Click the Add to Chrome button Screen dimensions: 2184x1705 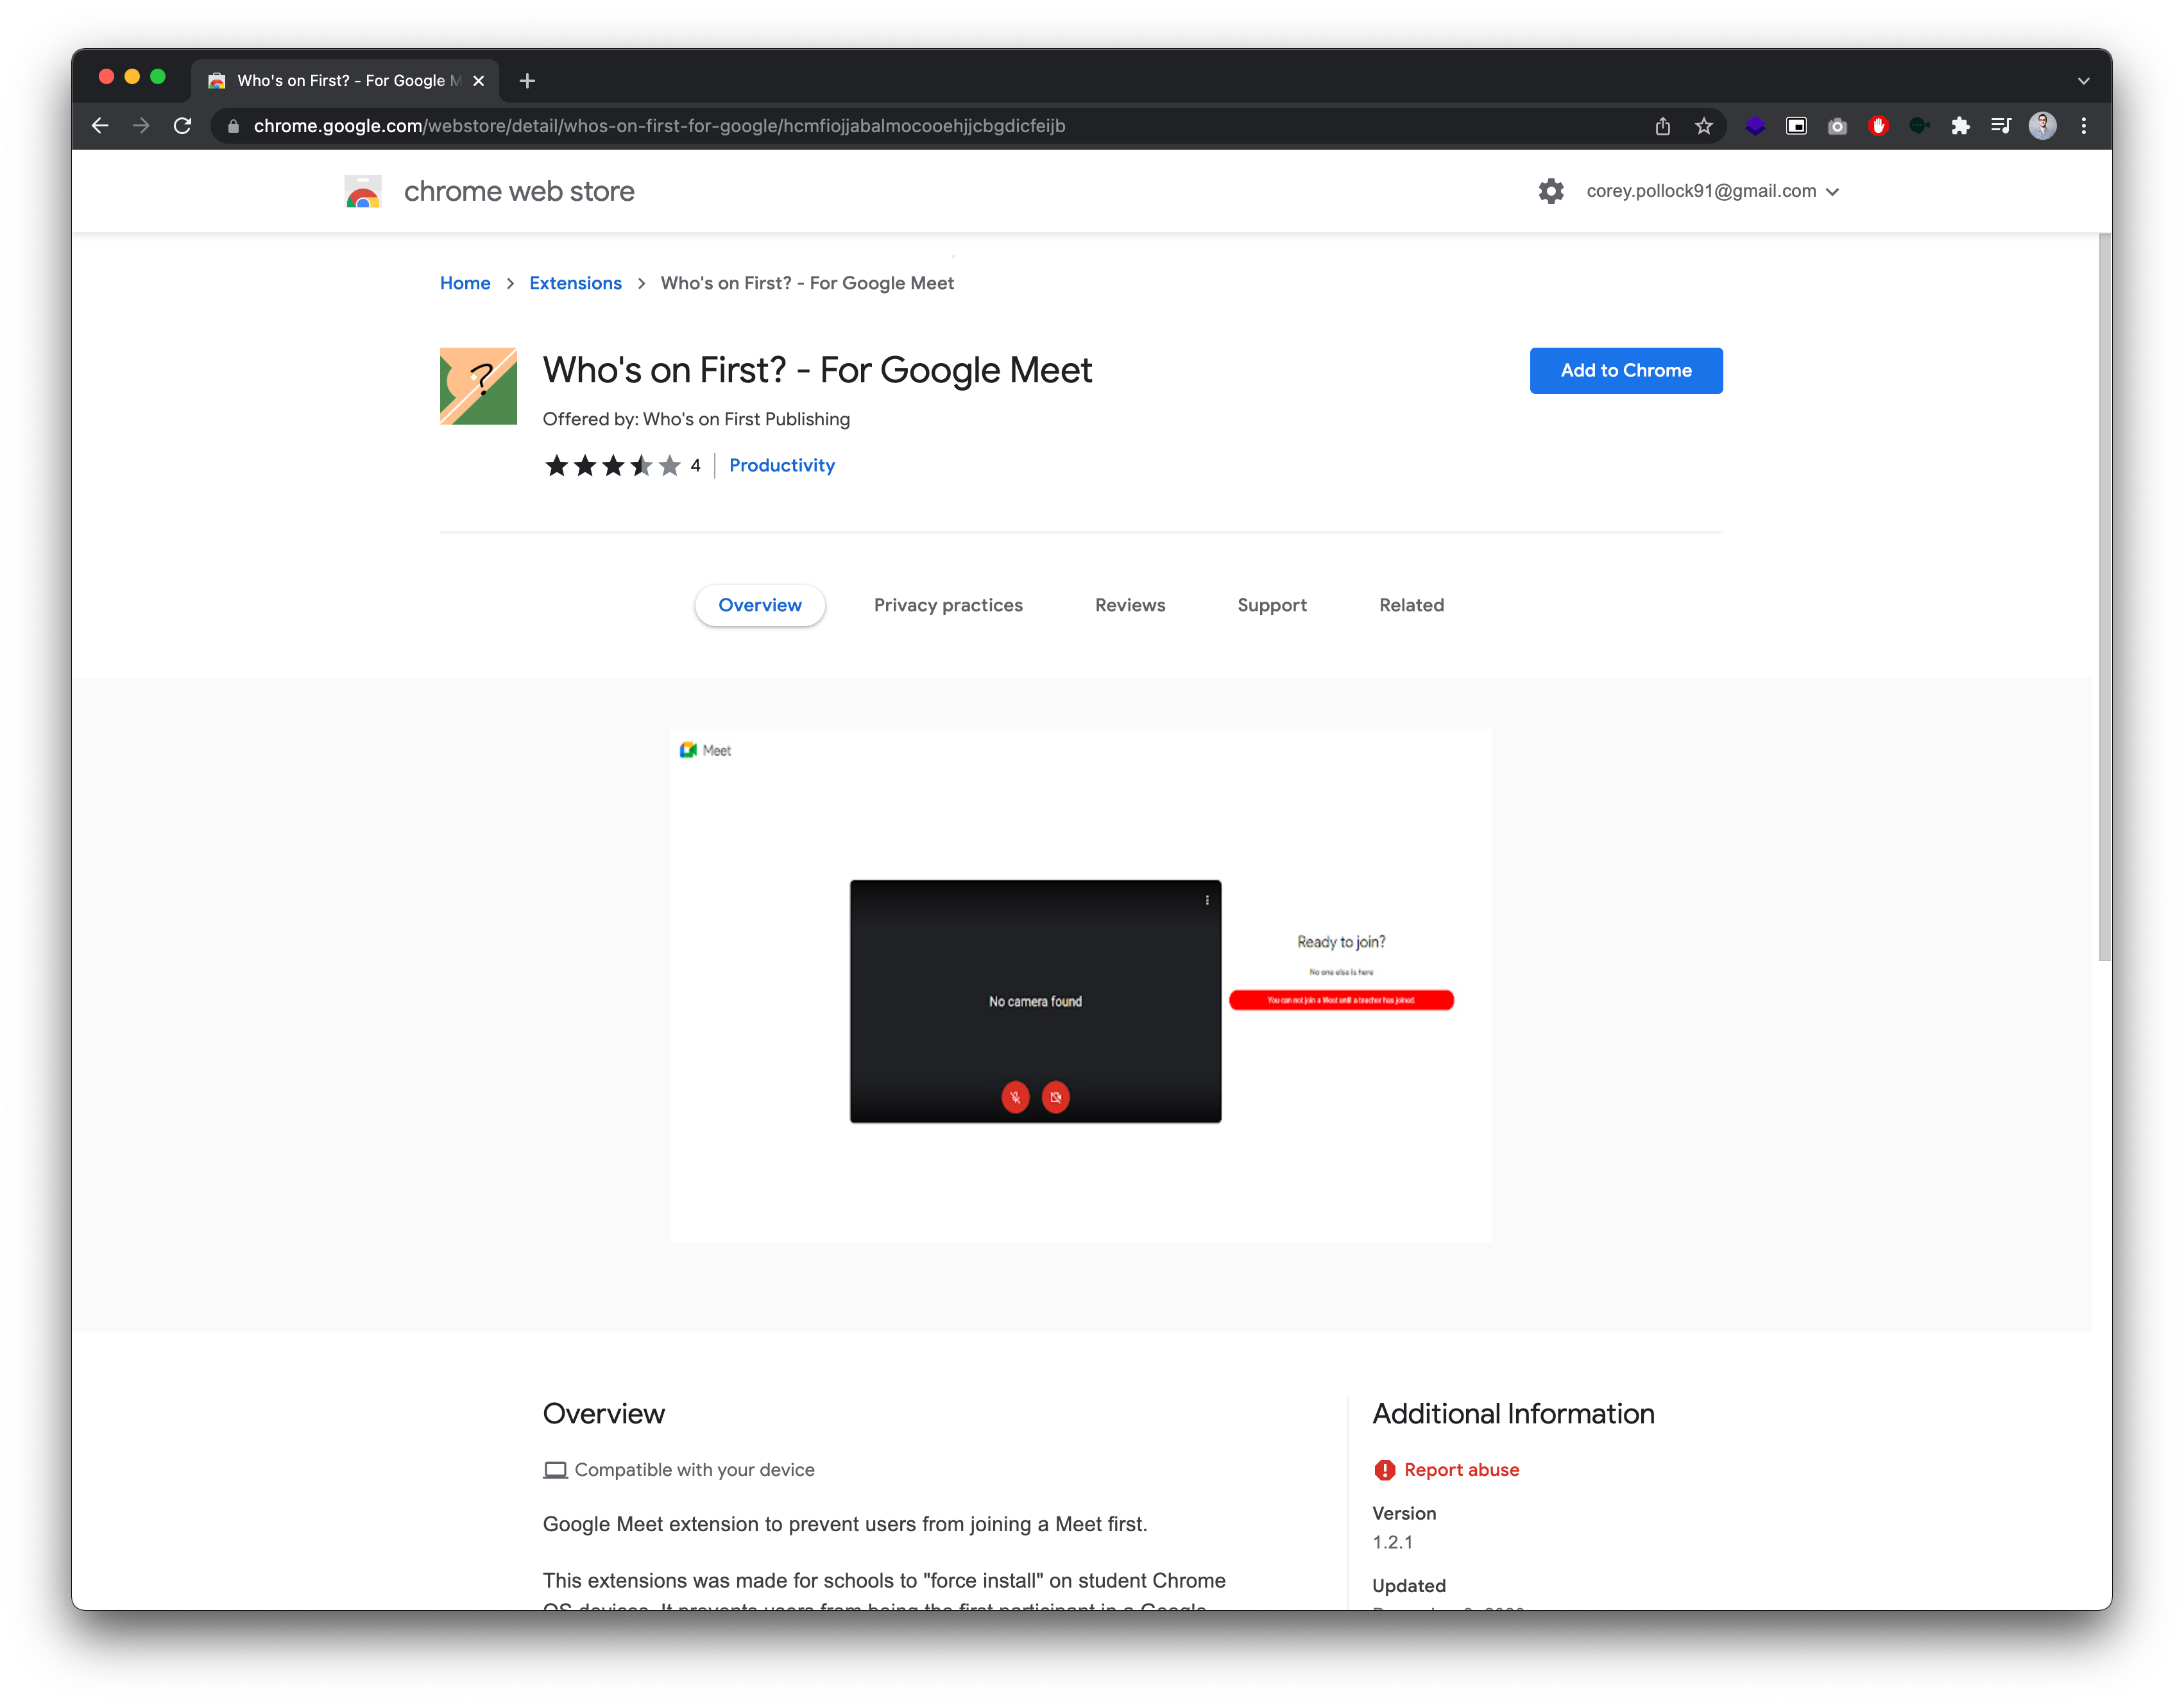pyautogui.click(x=1626, y=370)
